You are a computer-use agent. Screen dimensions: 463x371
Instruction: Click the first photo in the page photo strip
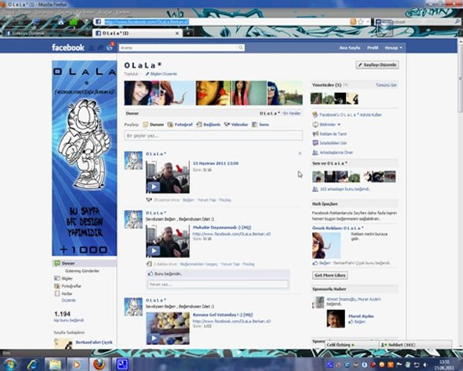click(141, 93)
